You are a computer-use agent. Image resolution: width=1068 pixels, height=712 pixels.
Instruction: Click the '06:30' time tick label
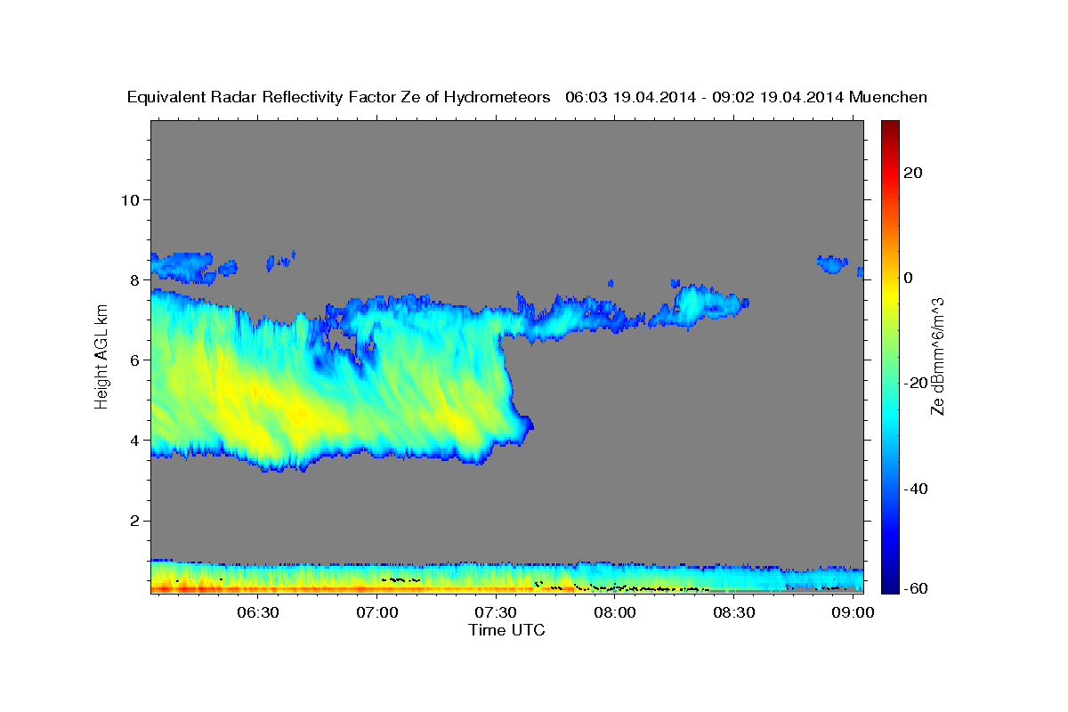[x=258, y=612]
